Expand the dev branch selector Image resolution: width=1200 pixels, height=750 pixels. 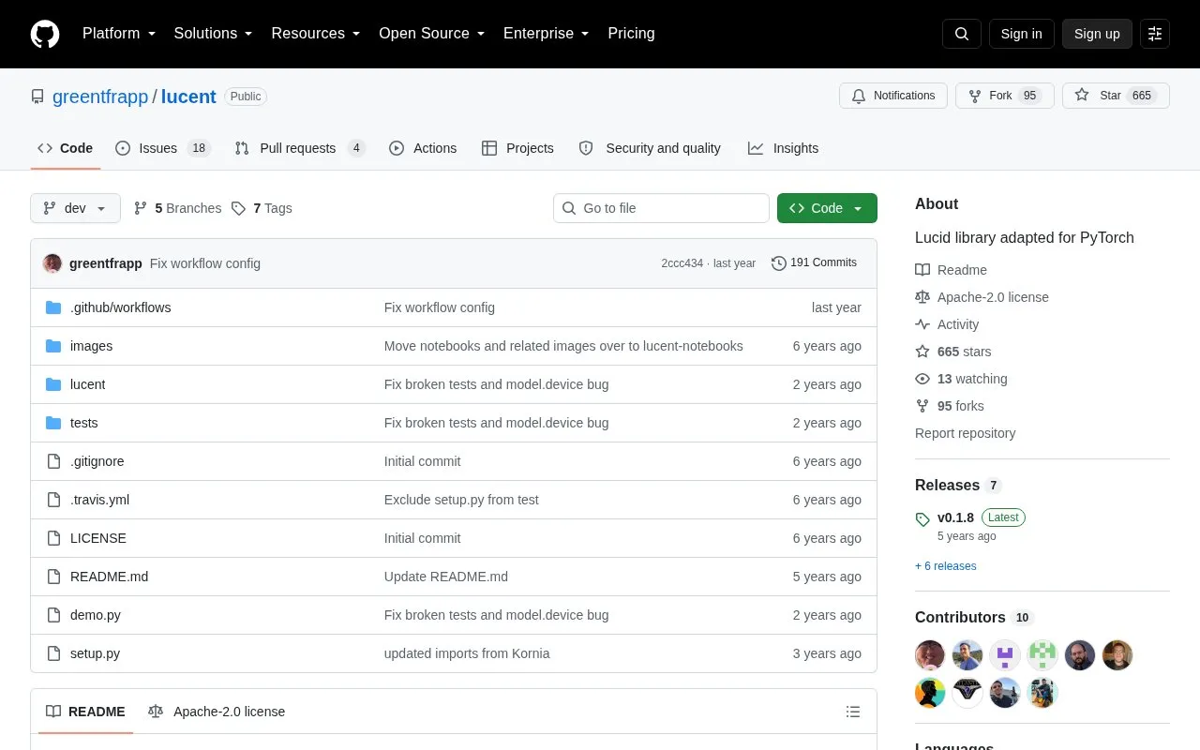pyautogui.click(x=75, y=208)
